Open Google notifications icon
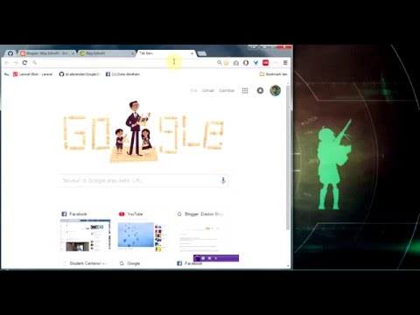420x315 pixels. tap(260, 91)
